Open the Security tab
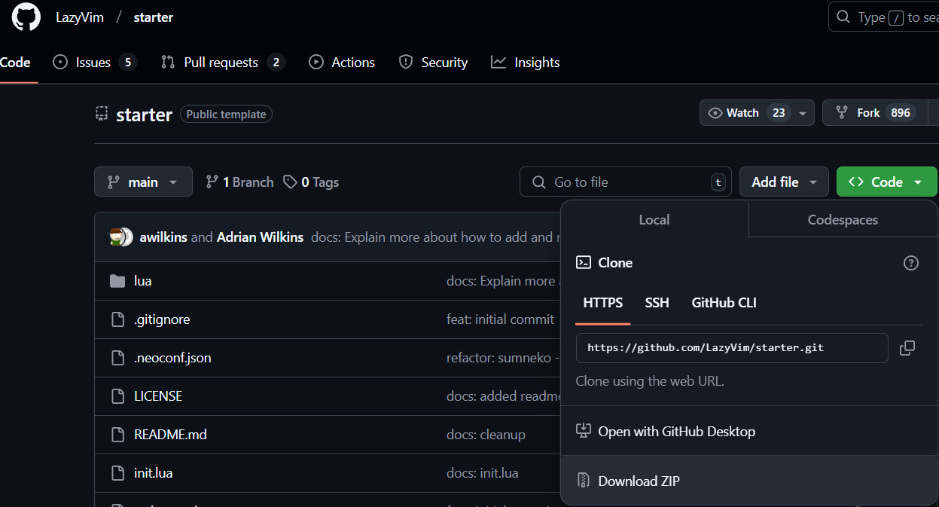The image size is (939, 507). 433,63
